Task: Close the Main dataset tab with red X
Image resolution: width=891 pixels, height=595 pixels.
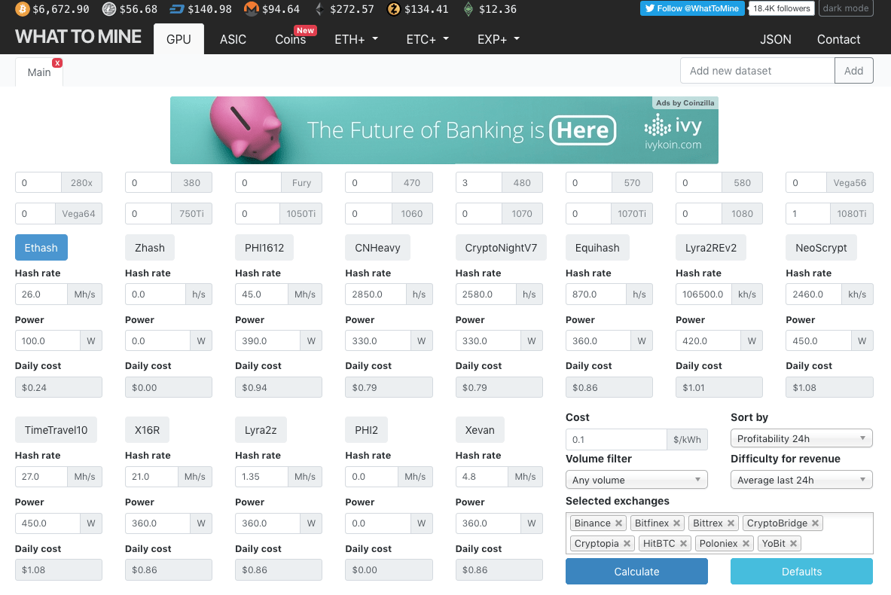Action: [x=57, y=63]
